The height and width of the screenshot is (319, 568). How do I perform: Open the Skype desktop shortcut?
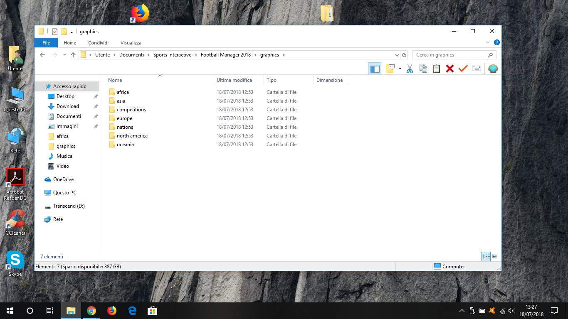coord(15,263)
